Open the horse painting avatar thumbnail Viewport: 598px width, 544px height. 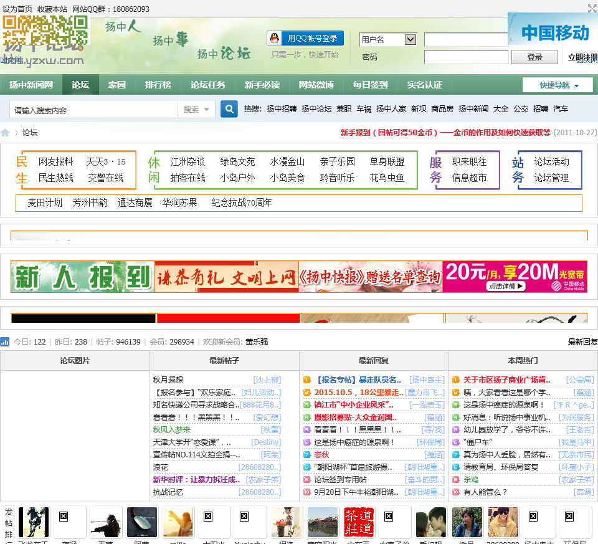point(34,522)
